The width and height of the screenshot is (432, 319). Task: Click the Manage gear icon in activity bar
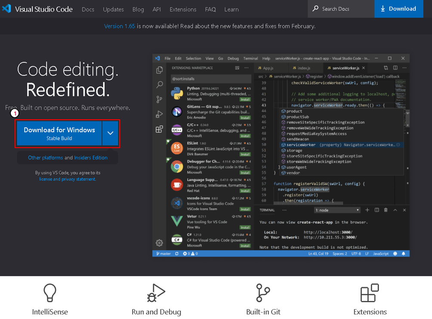click(159, 243)
